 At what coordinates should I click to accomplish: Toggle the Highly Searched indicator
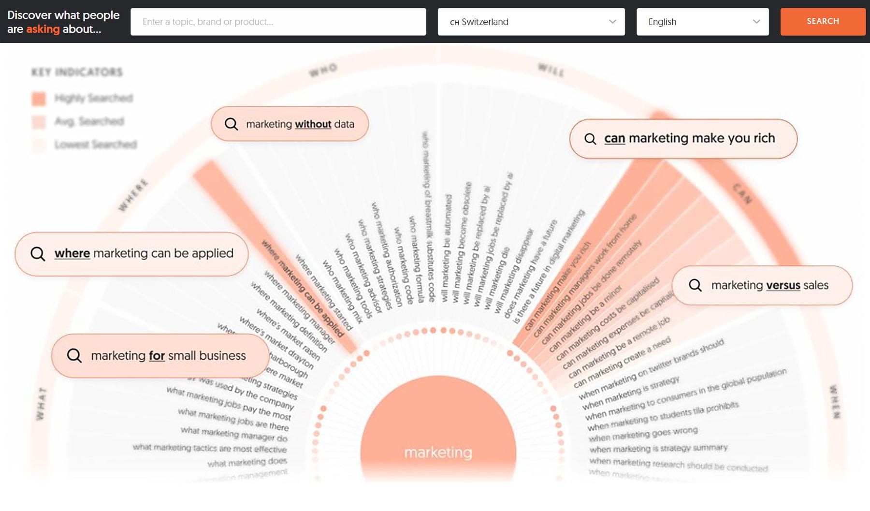(92, 98)
